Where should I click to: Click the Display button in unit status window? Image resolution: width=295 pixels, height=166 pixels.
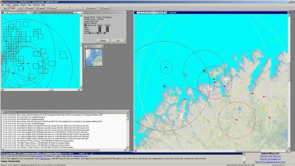(103, 41)
